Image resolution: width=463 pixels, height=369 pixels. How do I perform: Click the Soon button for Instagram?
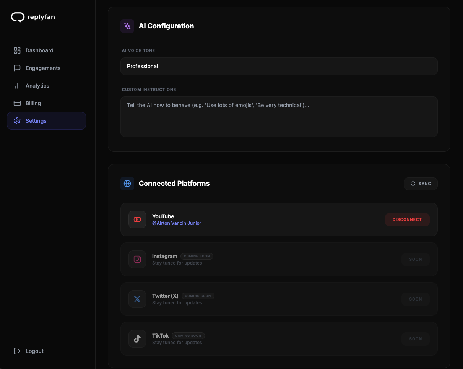click(x=416, y=259)
